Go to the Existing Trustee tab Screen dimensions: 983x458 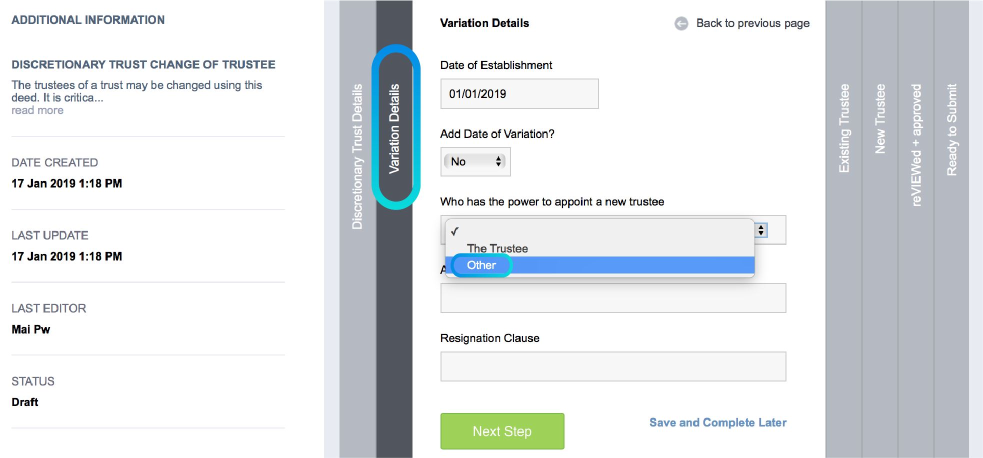pyautogui.click(x=844, y=128)
